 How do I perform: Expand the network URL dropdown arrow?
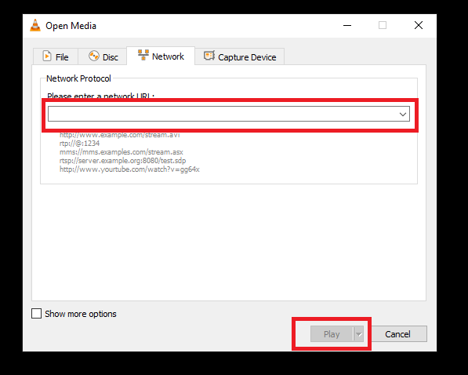pos(403,114)
